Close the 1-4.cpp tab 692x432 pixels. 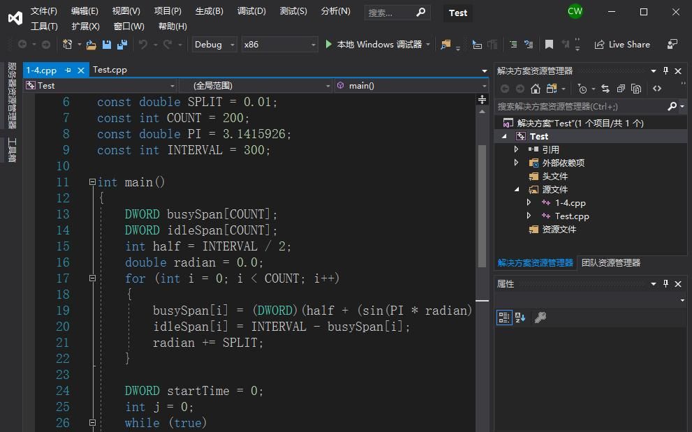(x=81, y=70)
